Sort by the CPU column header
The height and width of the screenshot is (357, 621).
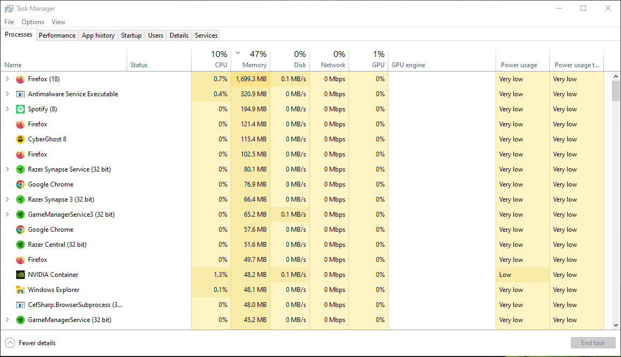(x=211, y=60)
